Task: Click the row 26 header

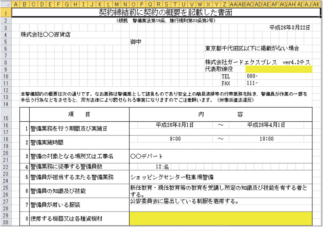Action: (x=6, y=195)
